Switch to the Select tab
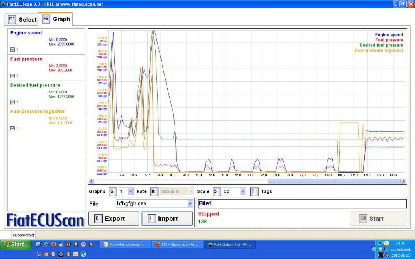Screen dimensions: 415x259 (22, 19)
